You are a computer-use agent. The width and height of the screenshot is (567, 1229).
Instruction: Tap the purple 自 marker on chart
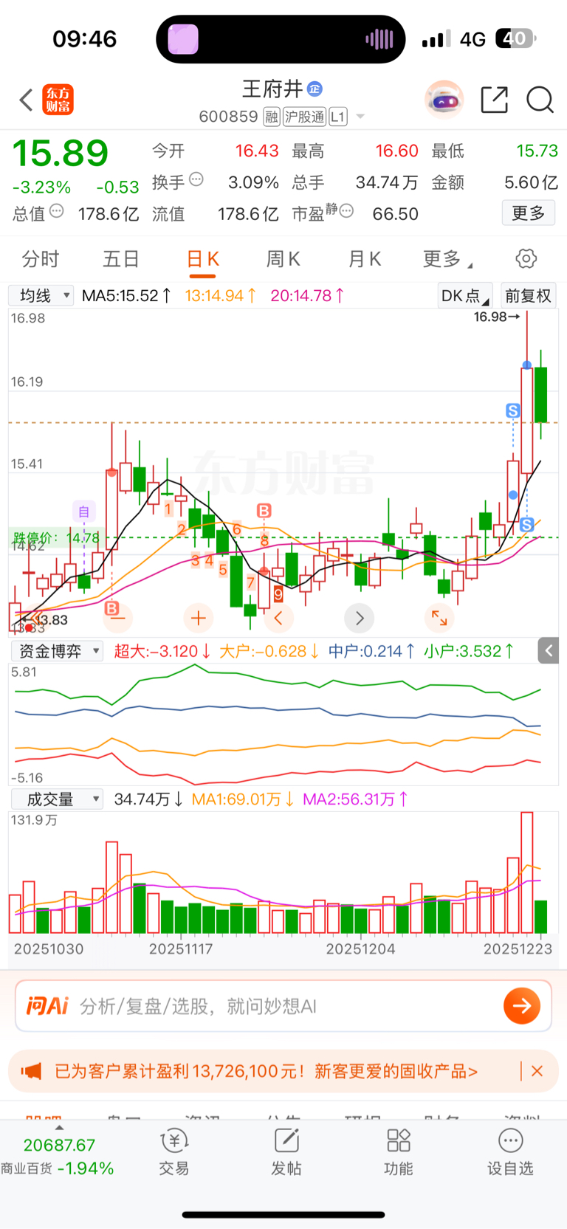[84, 512]
